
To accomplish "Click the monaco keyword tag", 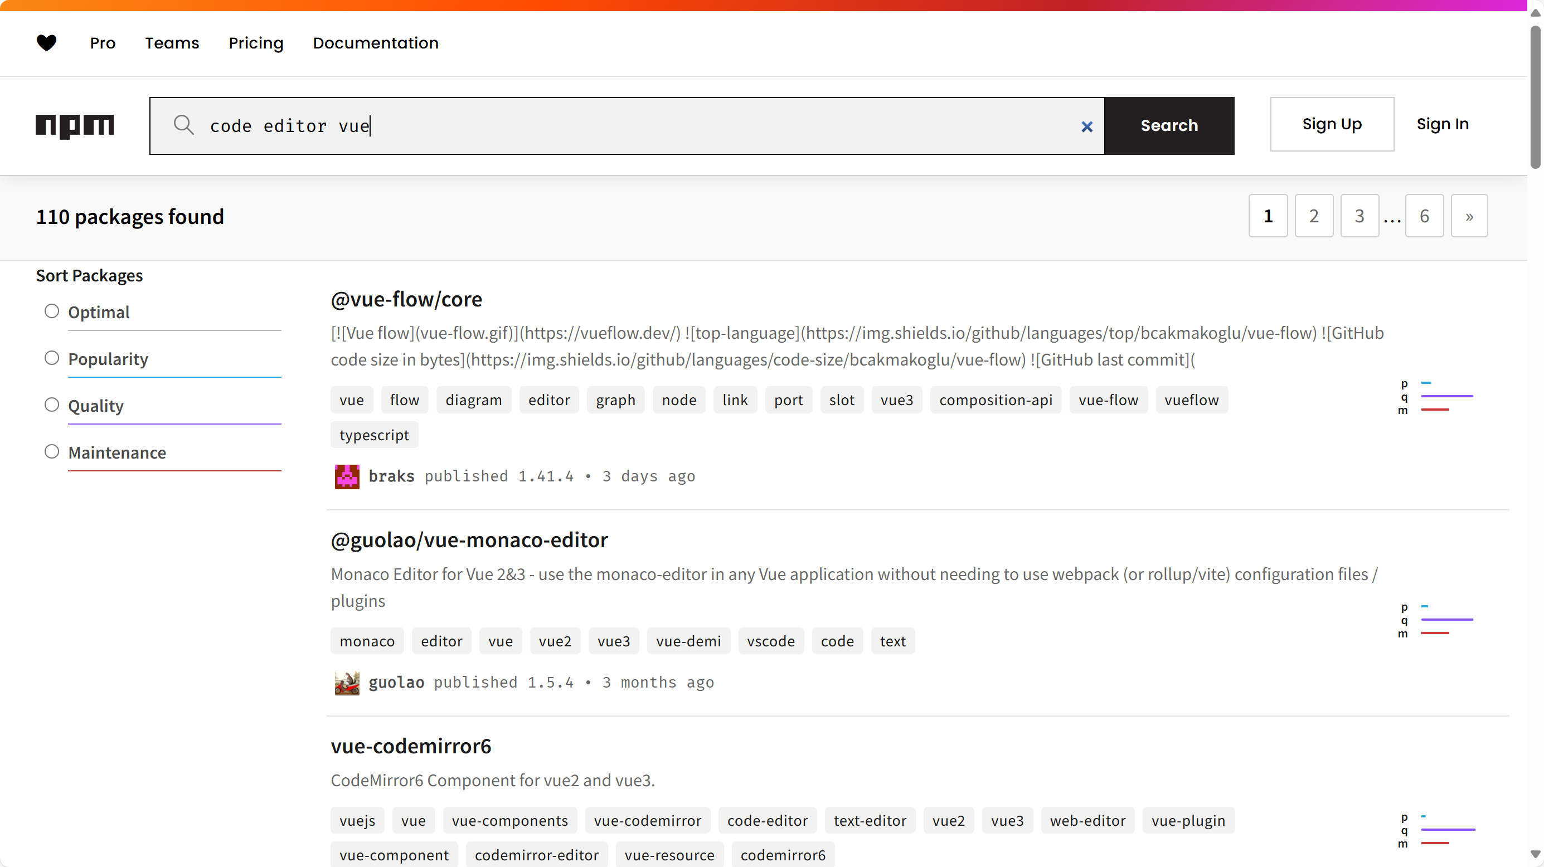I will click(367, 641).
